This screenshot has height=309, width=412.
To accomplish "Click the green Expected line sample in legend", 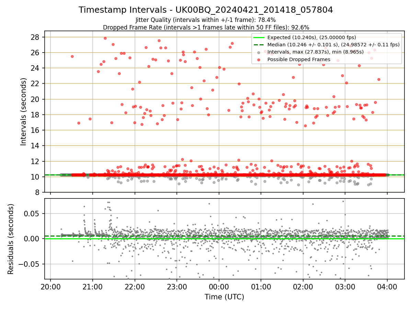I will click(x=259, y=37).
